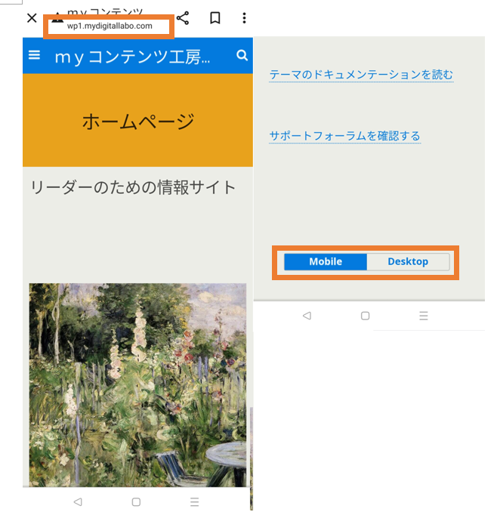Screen dimensions: 497x512
Task: Open サポートフォーラムを確認する link
Action: 345,136
